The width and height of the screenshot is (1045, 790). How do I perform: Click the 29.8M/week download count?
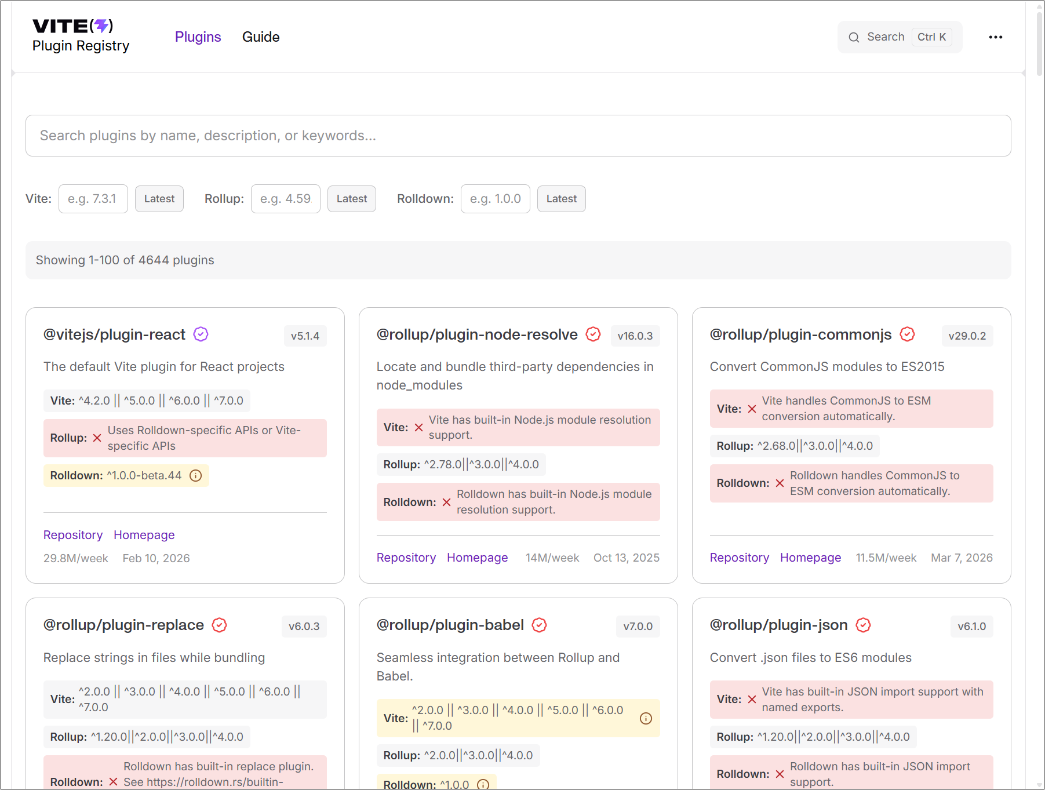[x=76, y=558]
